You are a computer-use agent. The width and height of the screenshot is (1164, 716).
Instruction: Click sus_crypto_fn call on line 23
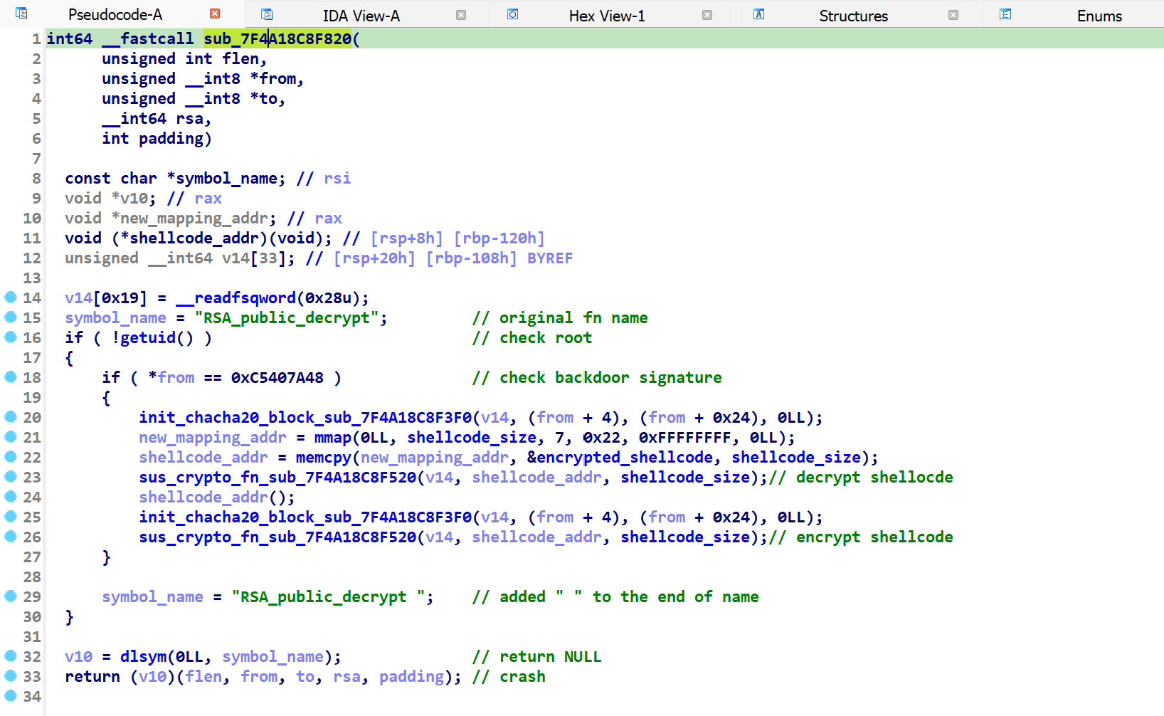pyautogui.click(x=277, y=477)
